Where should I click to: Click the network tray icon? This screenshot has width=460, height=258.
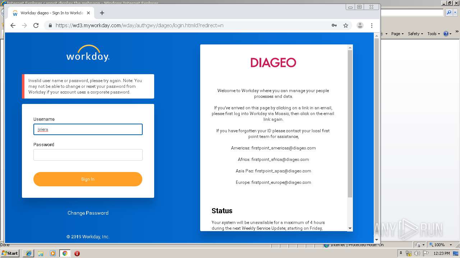[x=409, y=253]
